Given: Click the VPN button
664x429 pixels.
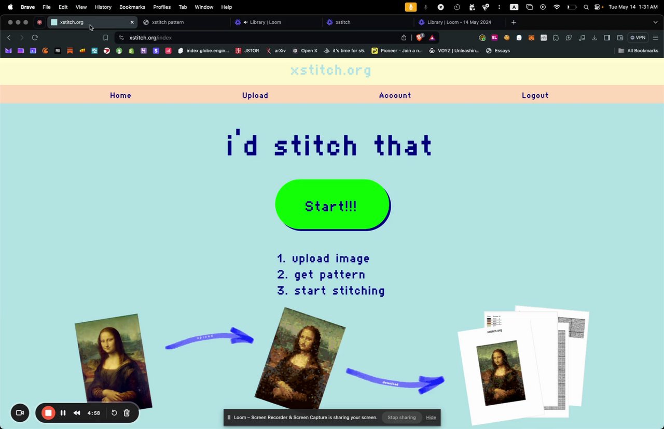Looking at the screenshot, I should click(x=638, y=37).
